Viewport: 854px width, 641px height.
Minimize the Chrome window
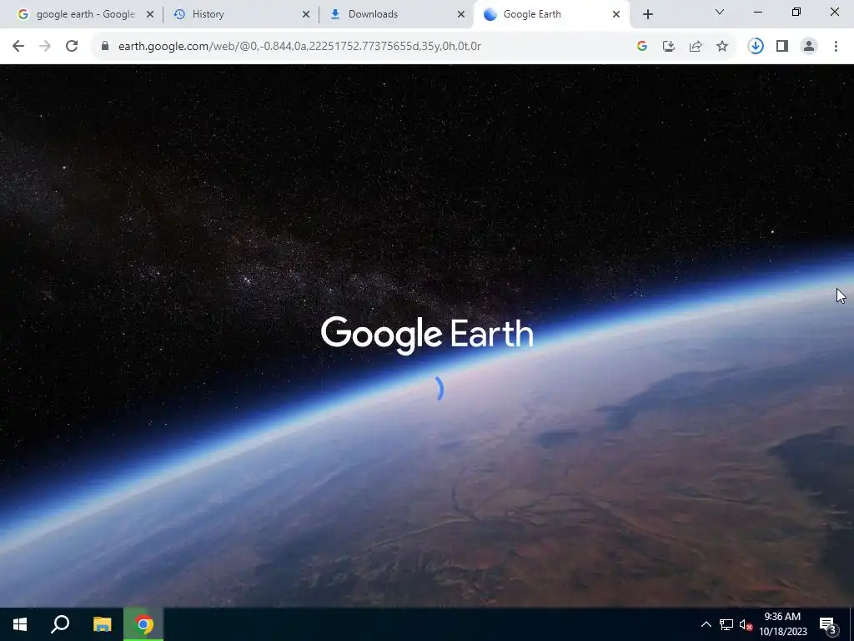(x=757, y=12)
